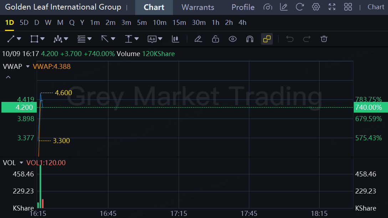Viewport: 388px width, 218px height.
Task: Select 4h interval
Action: 242,23
